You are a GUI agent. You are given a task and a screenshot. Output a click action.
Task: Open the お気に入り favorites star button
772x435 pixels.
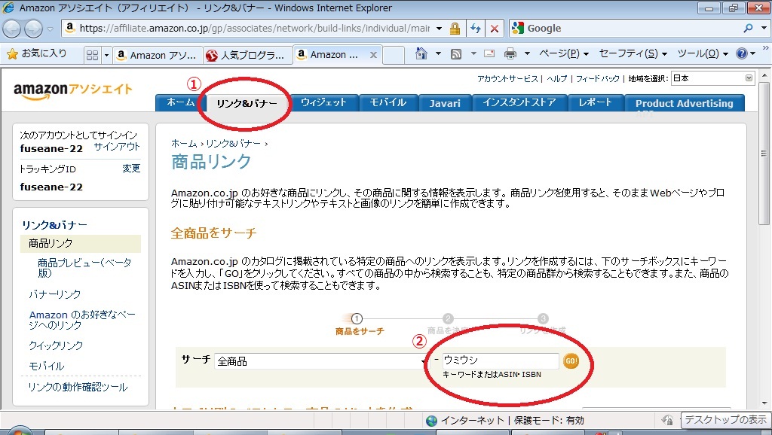[37, 53]
